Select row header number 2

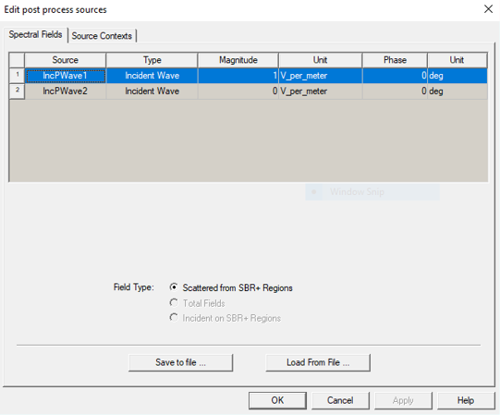[18, 92]
